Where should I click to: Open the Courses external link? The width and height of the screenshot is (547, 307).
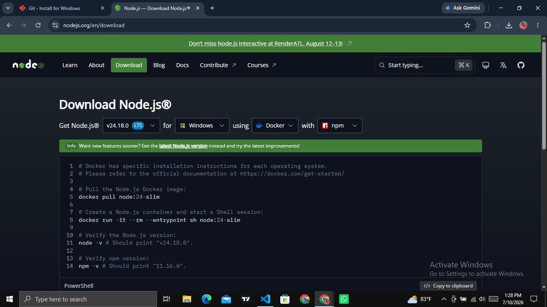pos(262,65)
